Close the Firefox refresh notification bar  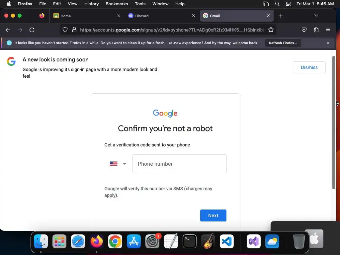click(328, 43)
